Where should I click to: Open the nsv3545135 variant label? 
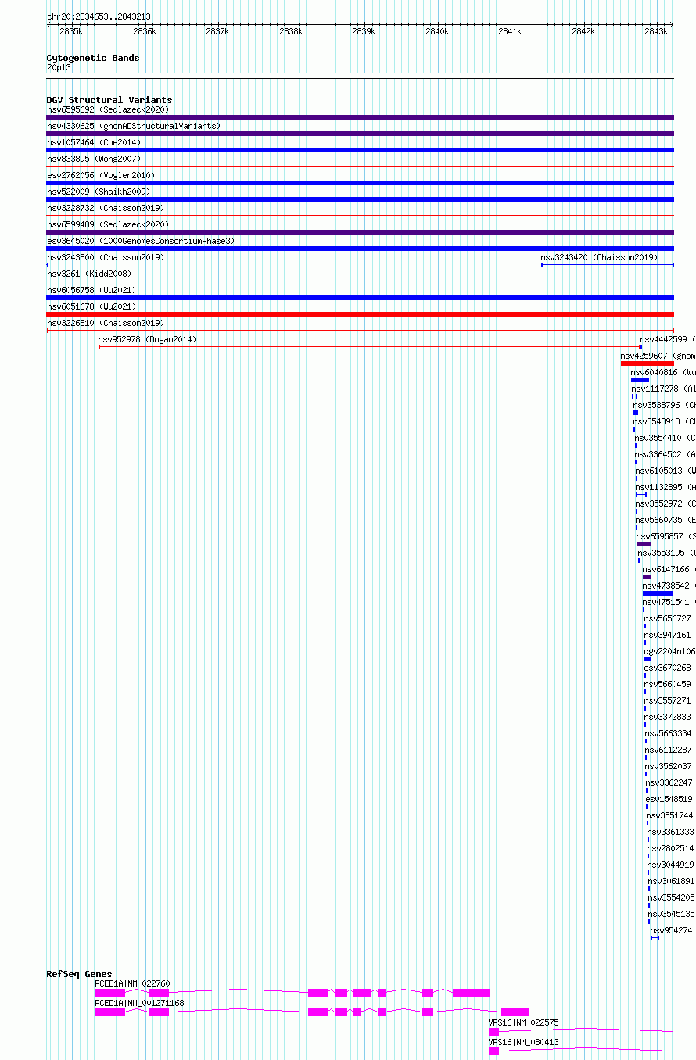[672, 914]
